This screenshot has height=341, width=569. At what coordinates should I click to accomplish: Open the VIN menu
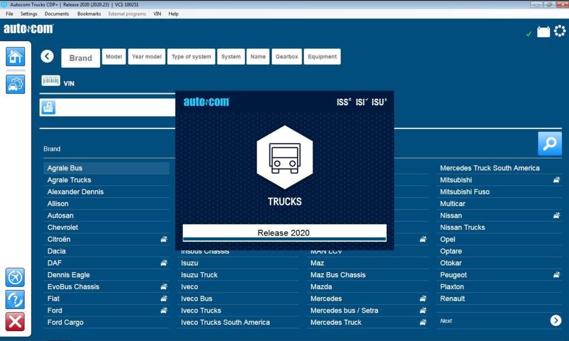[x=157, y=14]
